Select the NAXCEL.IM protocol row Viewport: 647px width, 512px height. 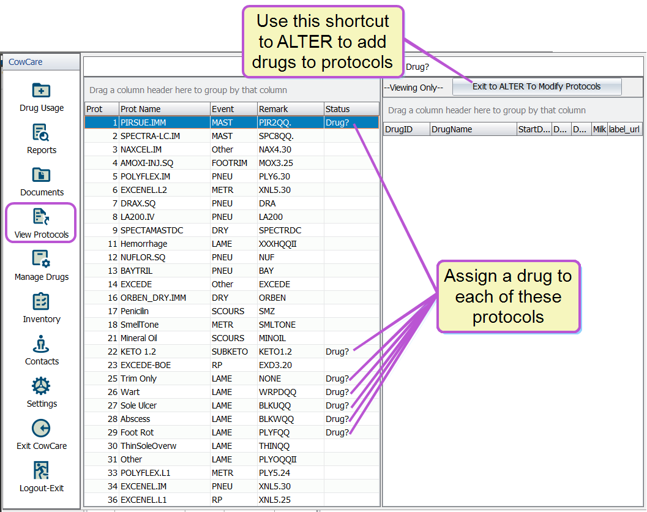(x=231, y=149)
